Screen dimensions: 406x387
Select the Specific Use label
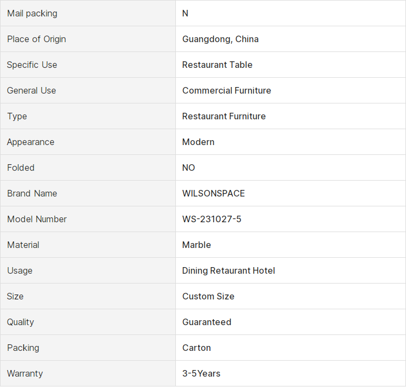[32, 65]
